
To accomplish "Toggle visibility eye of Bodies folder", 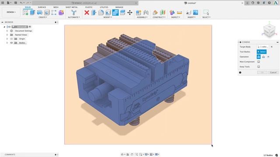I will point(11,43).
